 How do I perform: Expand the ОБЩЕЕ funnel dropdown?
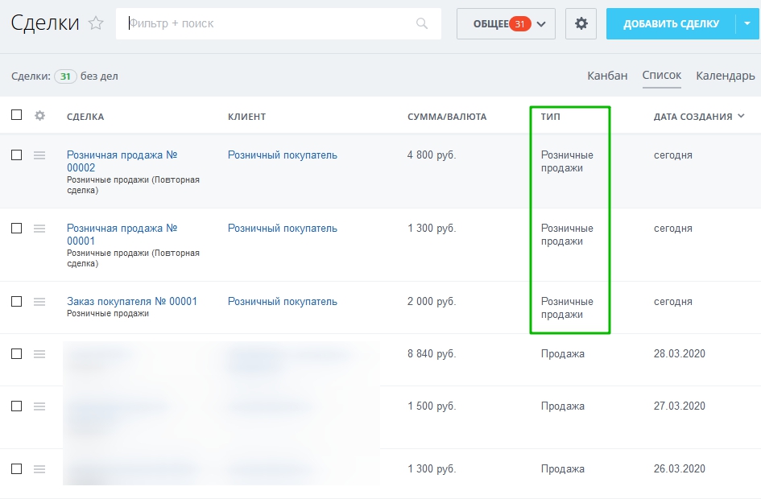click(x=540, y=24)
